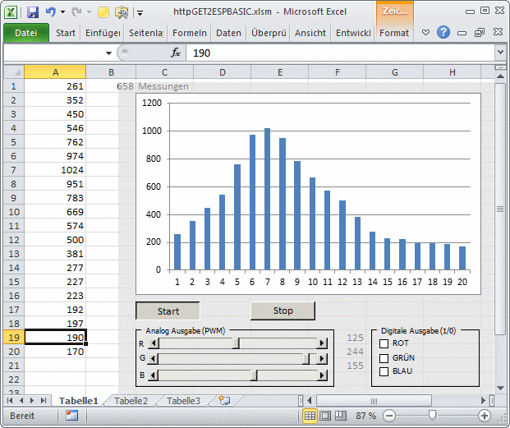Switch to sheet Tabelle3
Screen dimensions: 510x428
pyautogui.click(x=183, y=401)
